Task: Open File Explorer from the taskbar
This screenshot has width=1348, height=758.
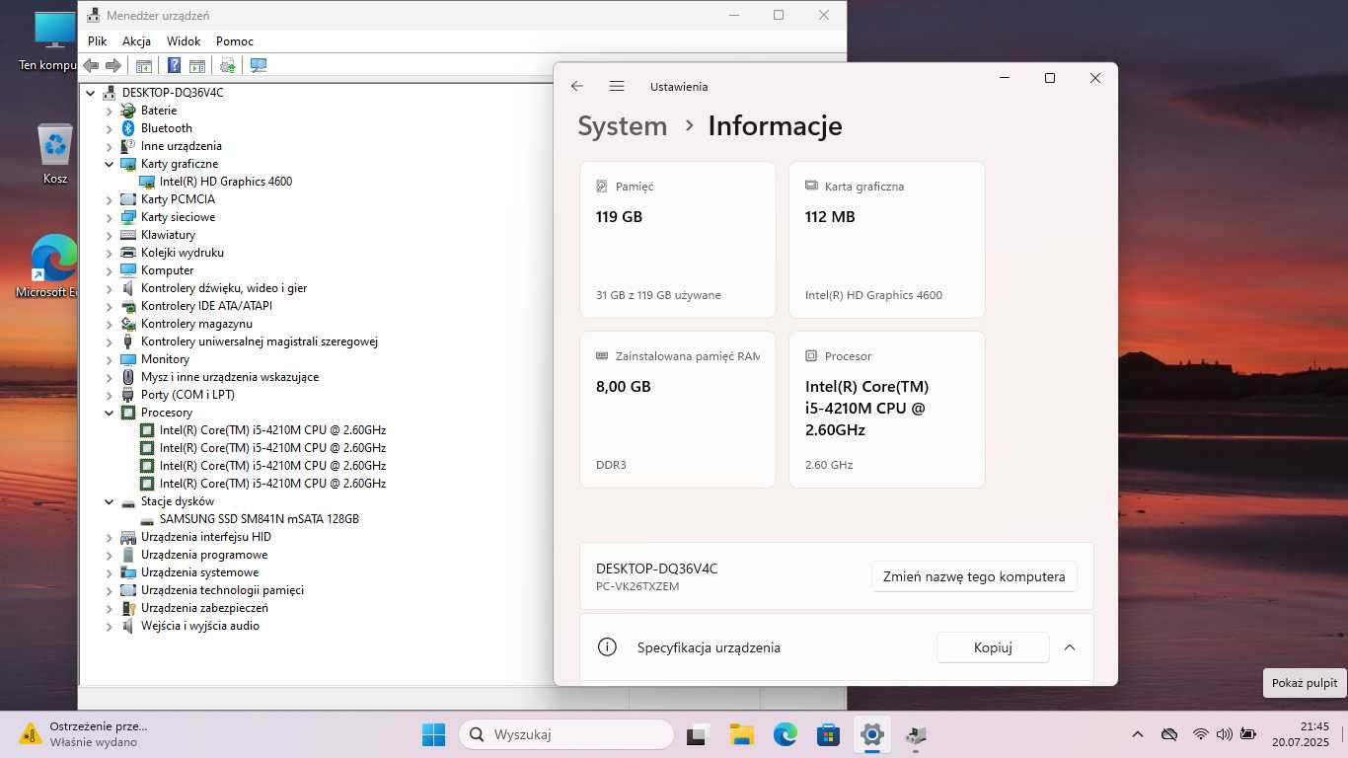Action: (741, 734)
